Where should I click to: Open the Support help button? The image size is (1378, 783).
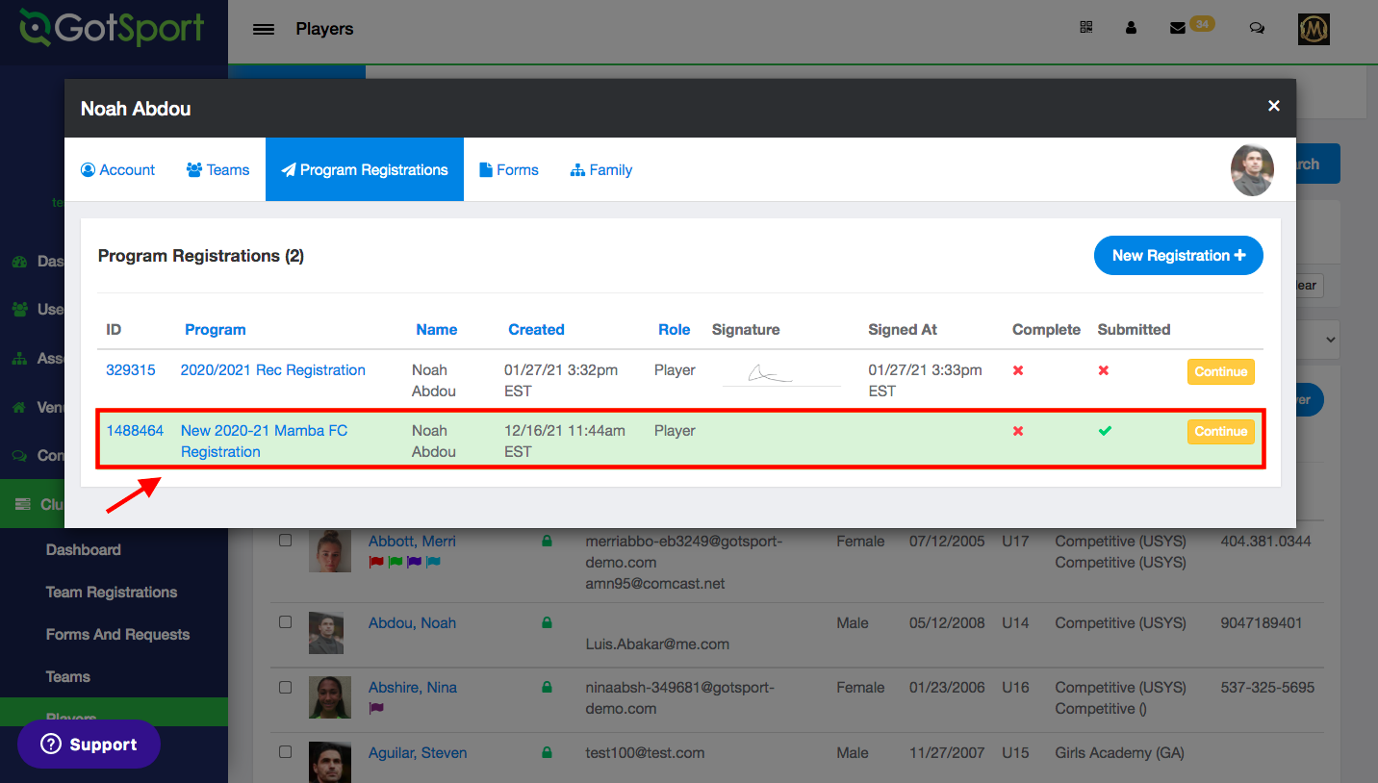89,744
